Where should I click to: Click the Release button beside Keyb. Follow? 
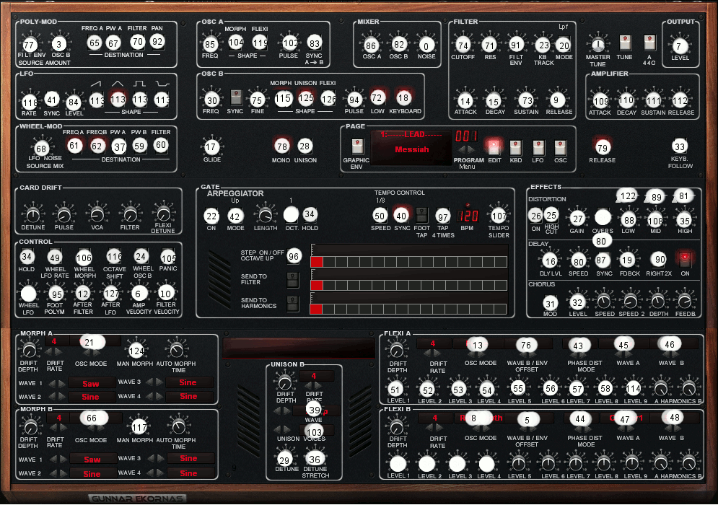(x=602, y=148)
